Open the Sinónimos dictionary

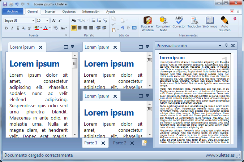point(210,22)
